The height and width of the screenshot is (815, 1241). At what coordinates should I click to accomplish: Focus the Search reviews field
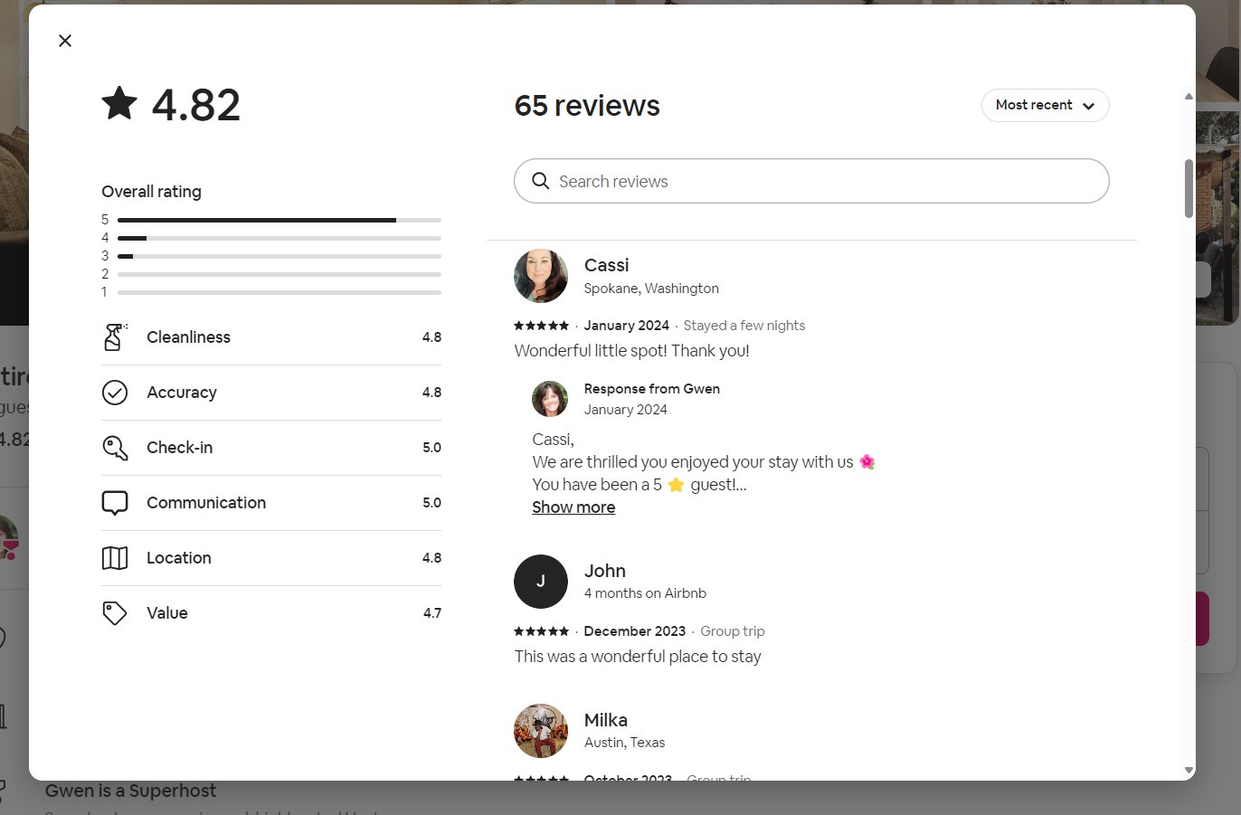click(811, 181)
